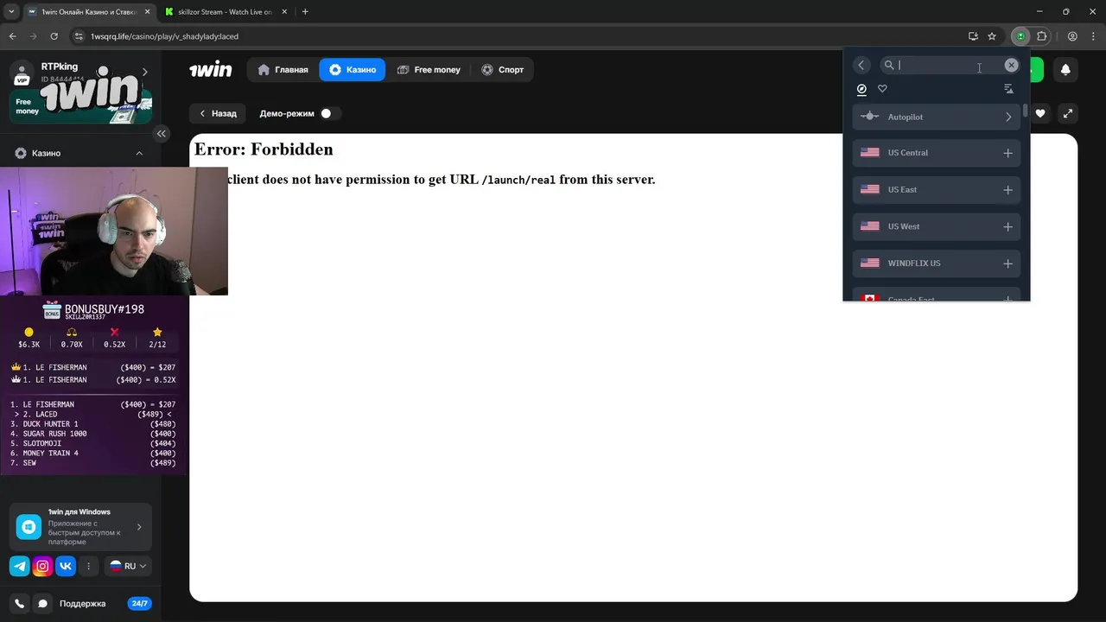Collapse the left sidebar
1106x622 pixels.
click(x=162, y=133)
